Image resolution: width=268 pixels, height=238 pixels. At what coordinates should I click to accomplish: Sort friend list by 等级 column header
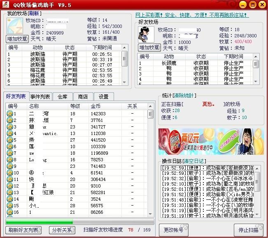78,106
